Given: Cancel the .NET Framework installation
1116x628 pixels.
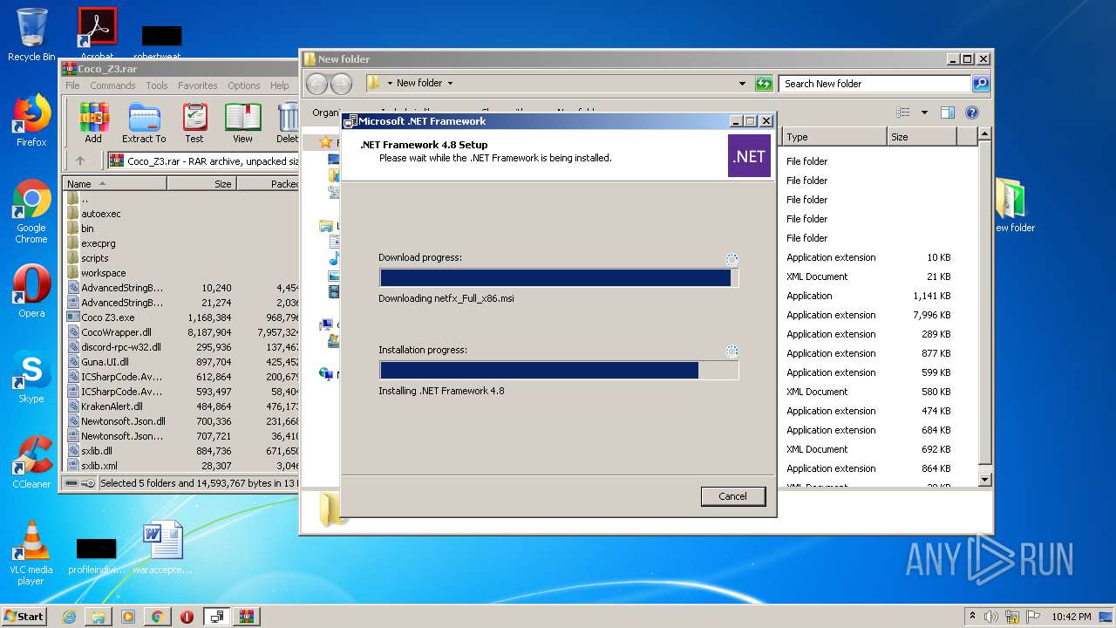Looking at the screenshot, I should pyautogui.click(x=732, y=496).
